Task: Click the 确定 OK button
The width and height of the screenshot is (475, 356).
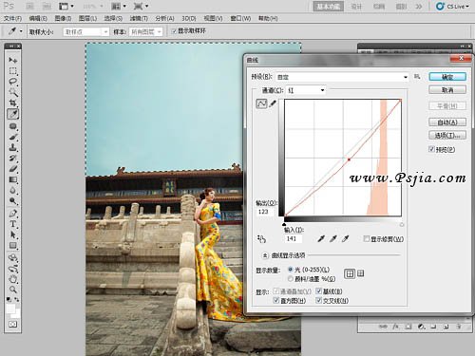Action: [x=447, y=77]
